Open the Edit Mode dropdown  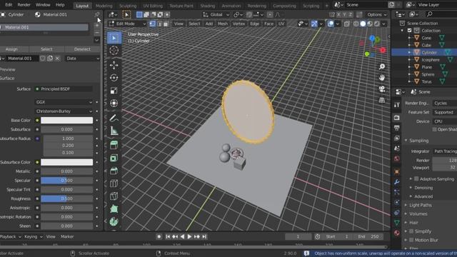128,24
